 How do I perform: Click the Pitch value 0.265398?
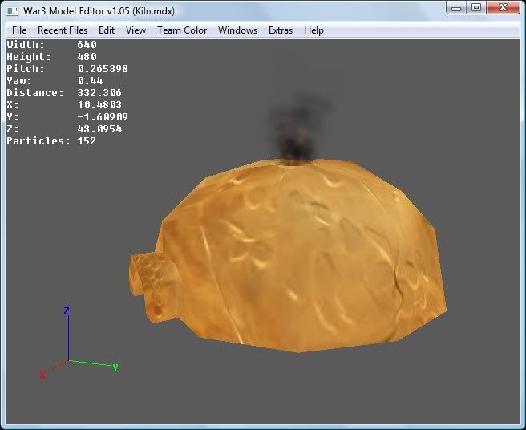pos(103,69)
